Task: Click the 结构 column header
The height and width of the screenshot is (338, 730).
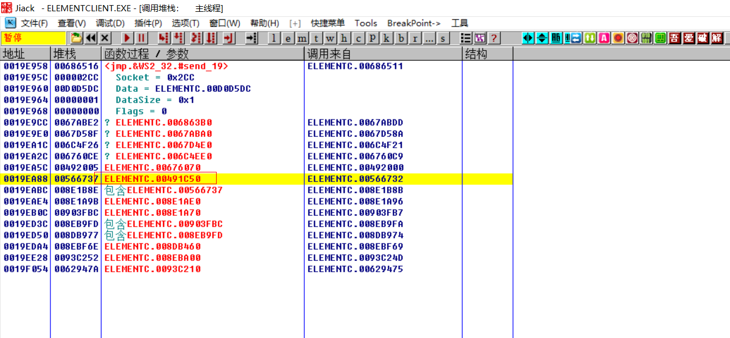Action: (x=487, y=54)
